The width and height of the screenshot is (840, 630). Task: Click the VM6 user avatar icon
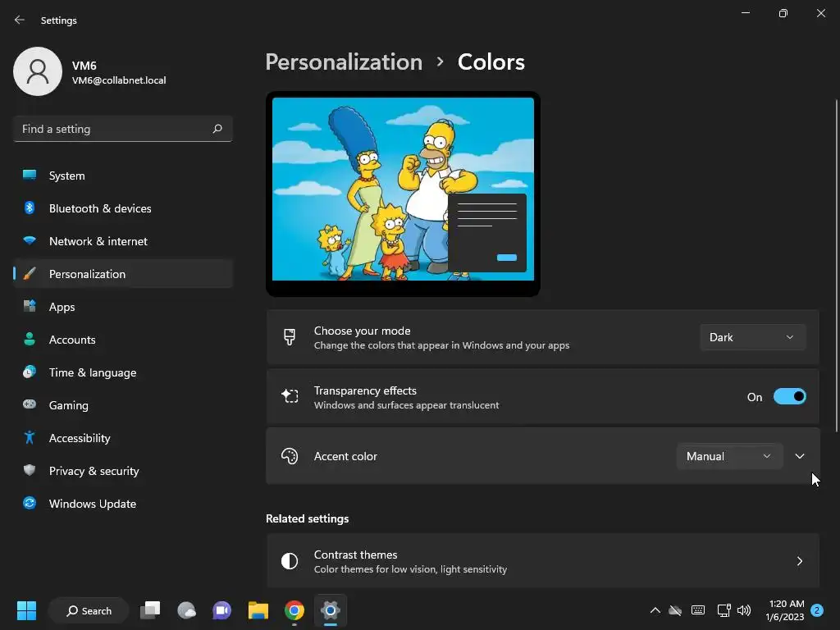coord(38,71)
